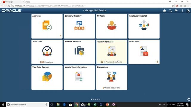Open the Notifications flag icon
This screenshot has height=107, width=191.
176,11
